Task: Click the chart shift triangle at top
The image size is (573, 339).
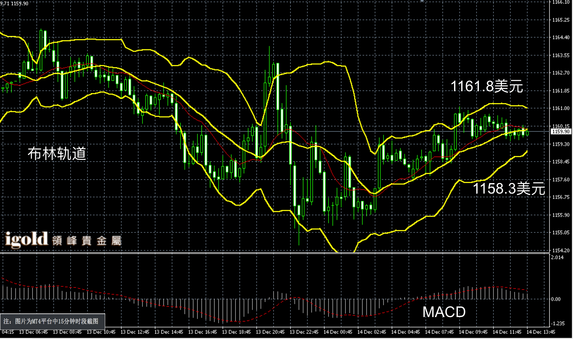Action: (422, 1)
